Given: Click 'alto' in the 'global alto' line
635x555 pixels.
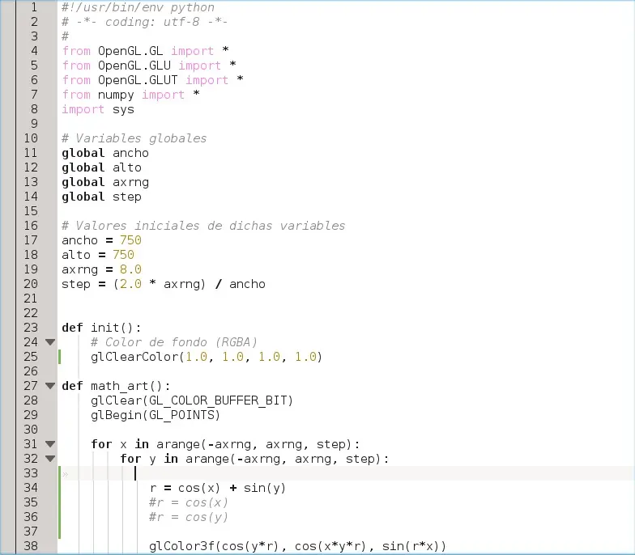Looking at the screenshot, I should [x=126, y=167].
